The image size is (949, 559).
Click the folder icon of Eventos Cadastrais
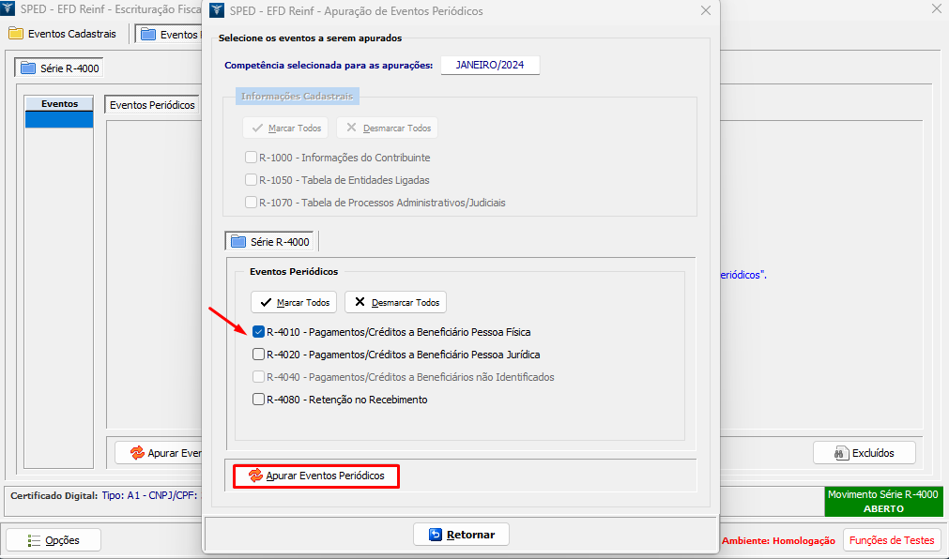click(16, 34)
